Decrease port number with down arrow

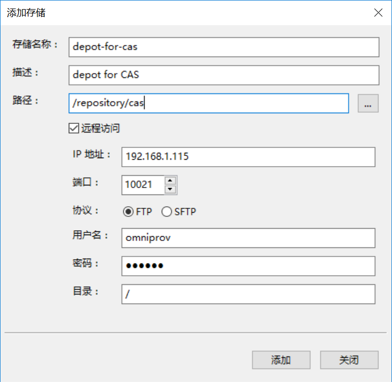pyautogui.click(x=170, y=189)
